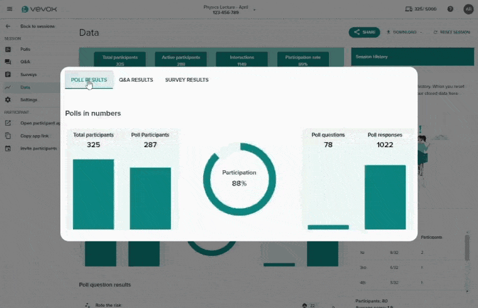
Task: Click the help question mark icon
Action: (450, 9)
